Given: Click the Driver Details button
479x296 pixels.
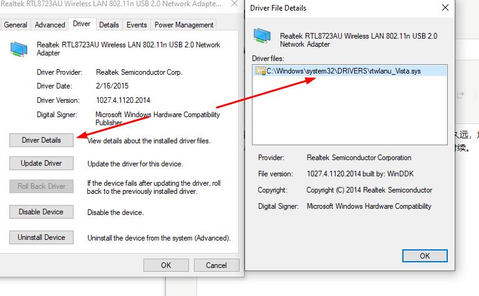Looking at the screenshot, I should 41,140.
